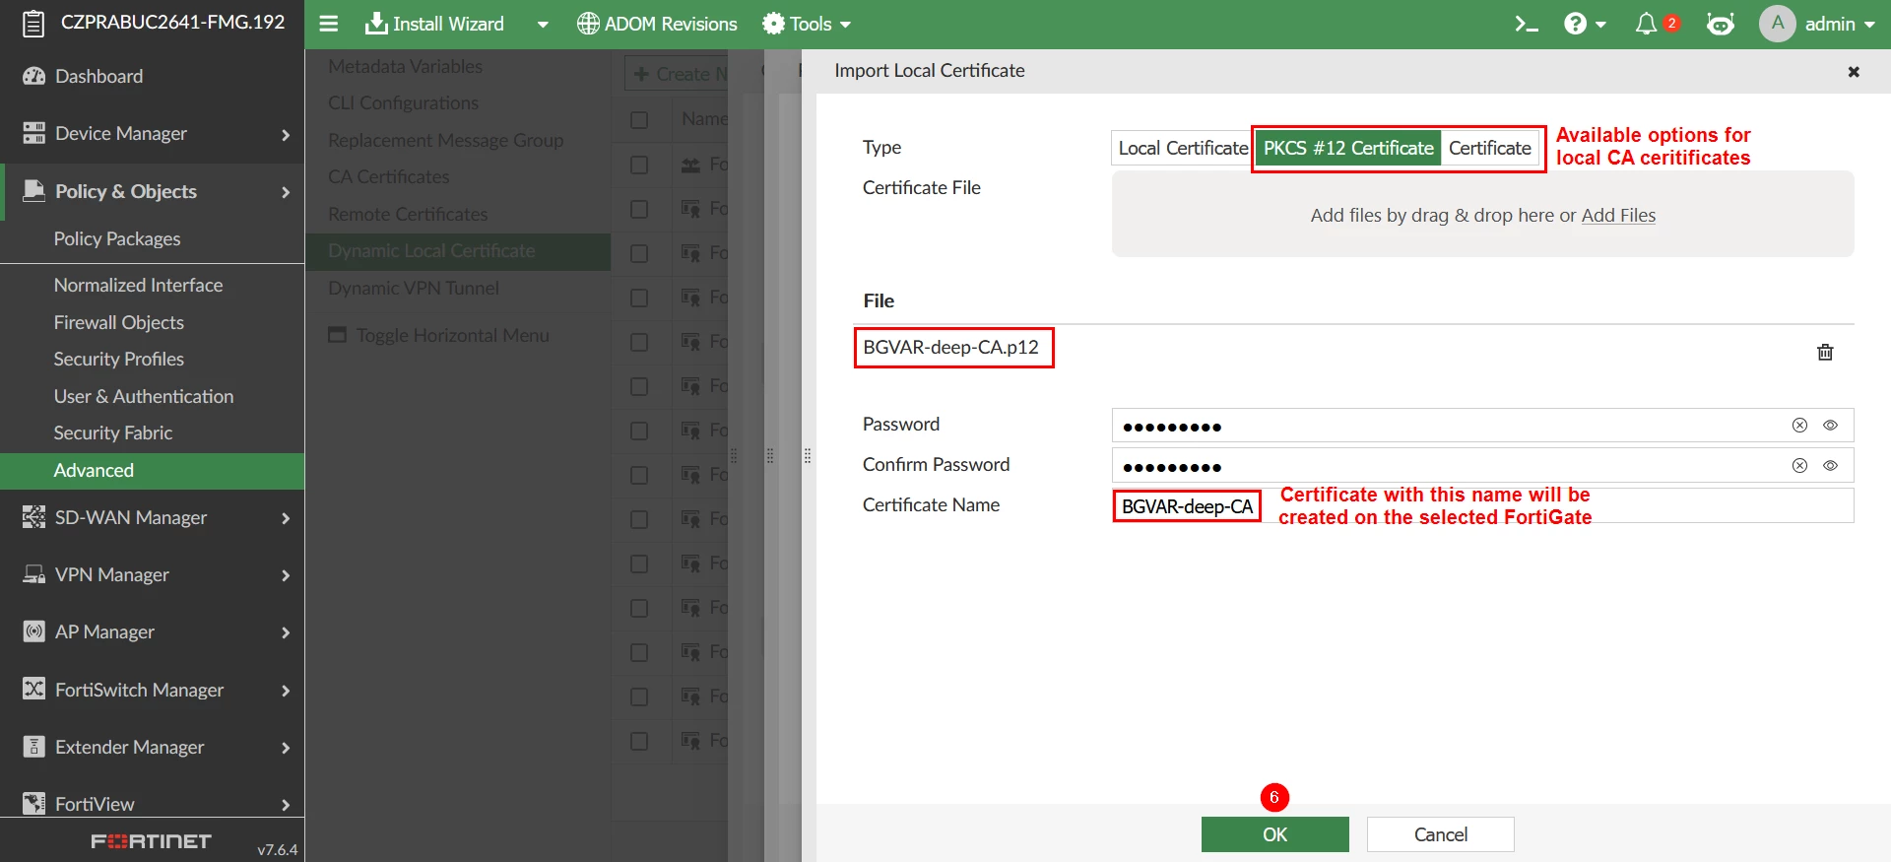1891x862 pixels.
Task: Open CA Certificates in Advanced submenu
Action: [x=388, y=176]
